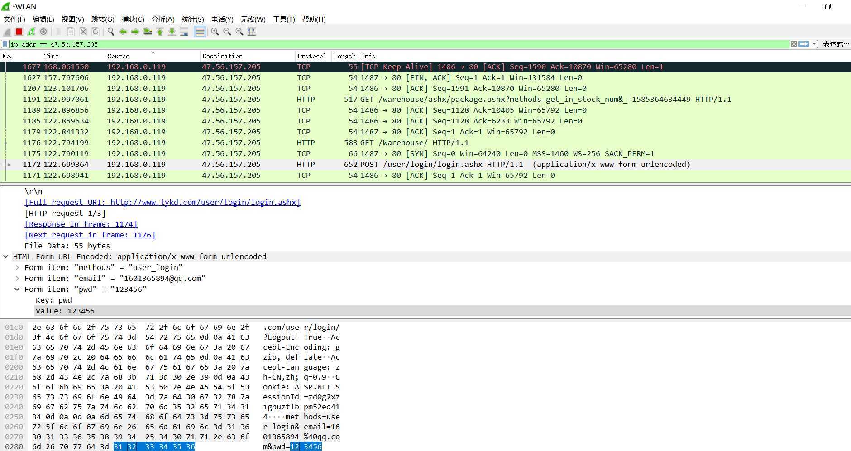This screenshot has height=451, width=851.
Task: Click the start capture shark fin icon
Action: click(7, 32)
